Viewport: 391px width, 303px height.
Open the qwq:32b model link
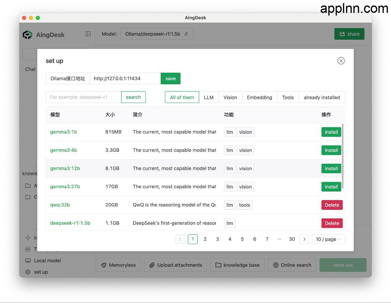coord(60,205)
